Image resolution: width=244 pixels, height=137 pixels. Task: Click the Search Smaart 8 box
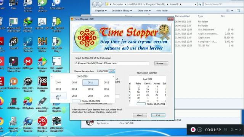coord(223,4)
